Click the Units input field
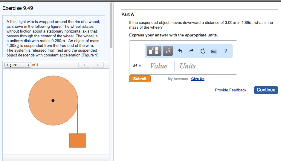This screenshot has height=161, width=281. (x=189, y=66)
